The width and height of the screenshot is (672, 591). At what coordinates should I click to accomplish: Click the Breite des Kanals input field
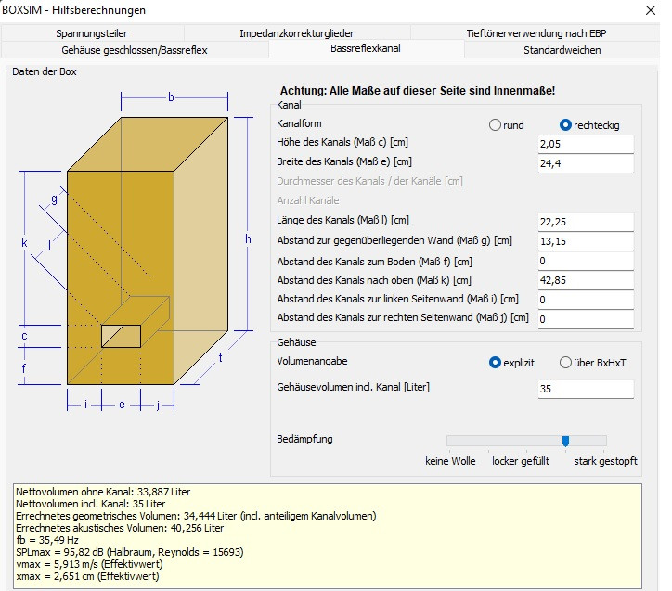coord(586,163)
